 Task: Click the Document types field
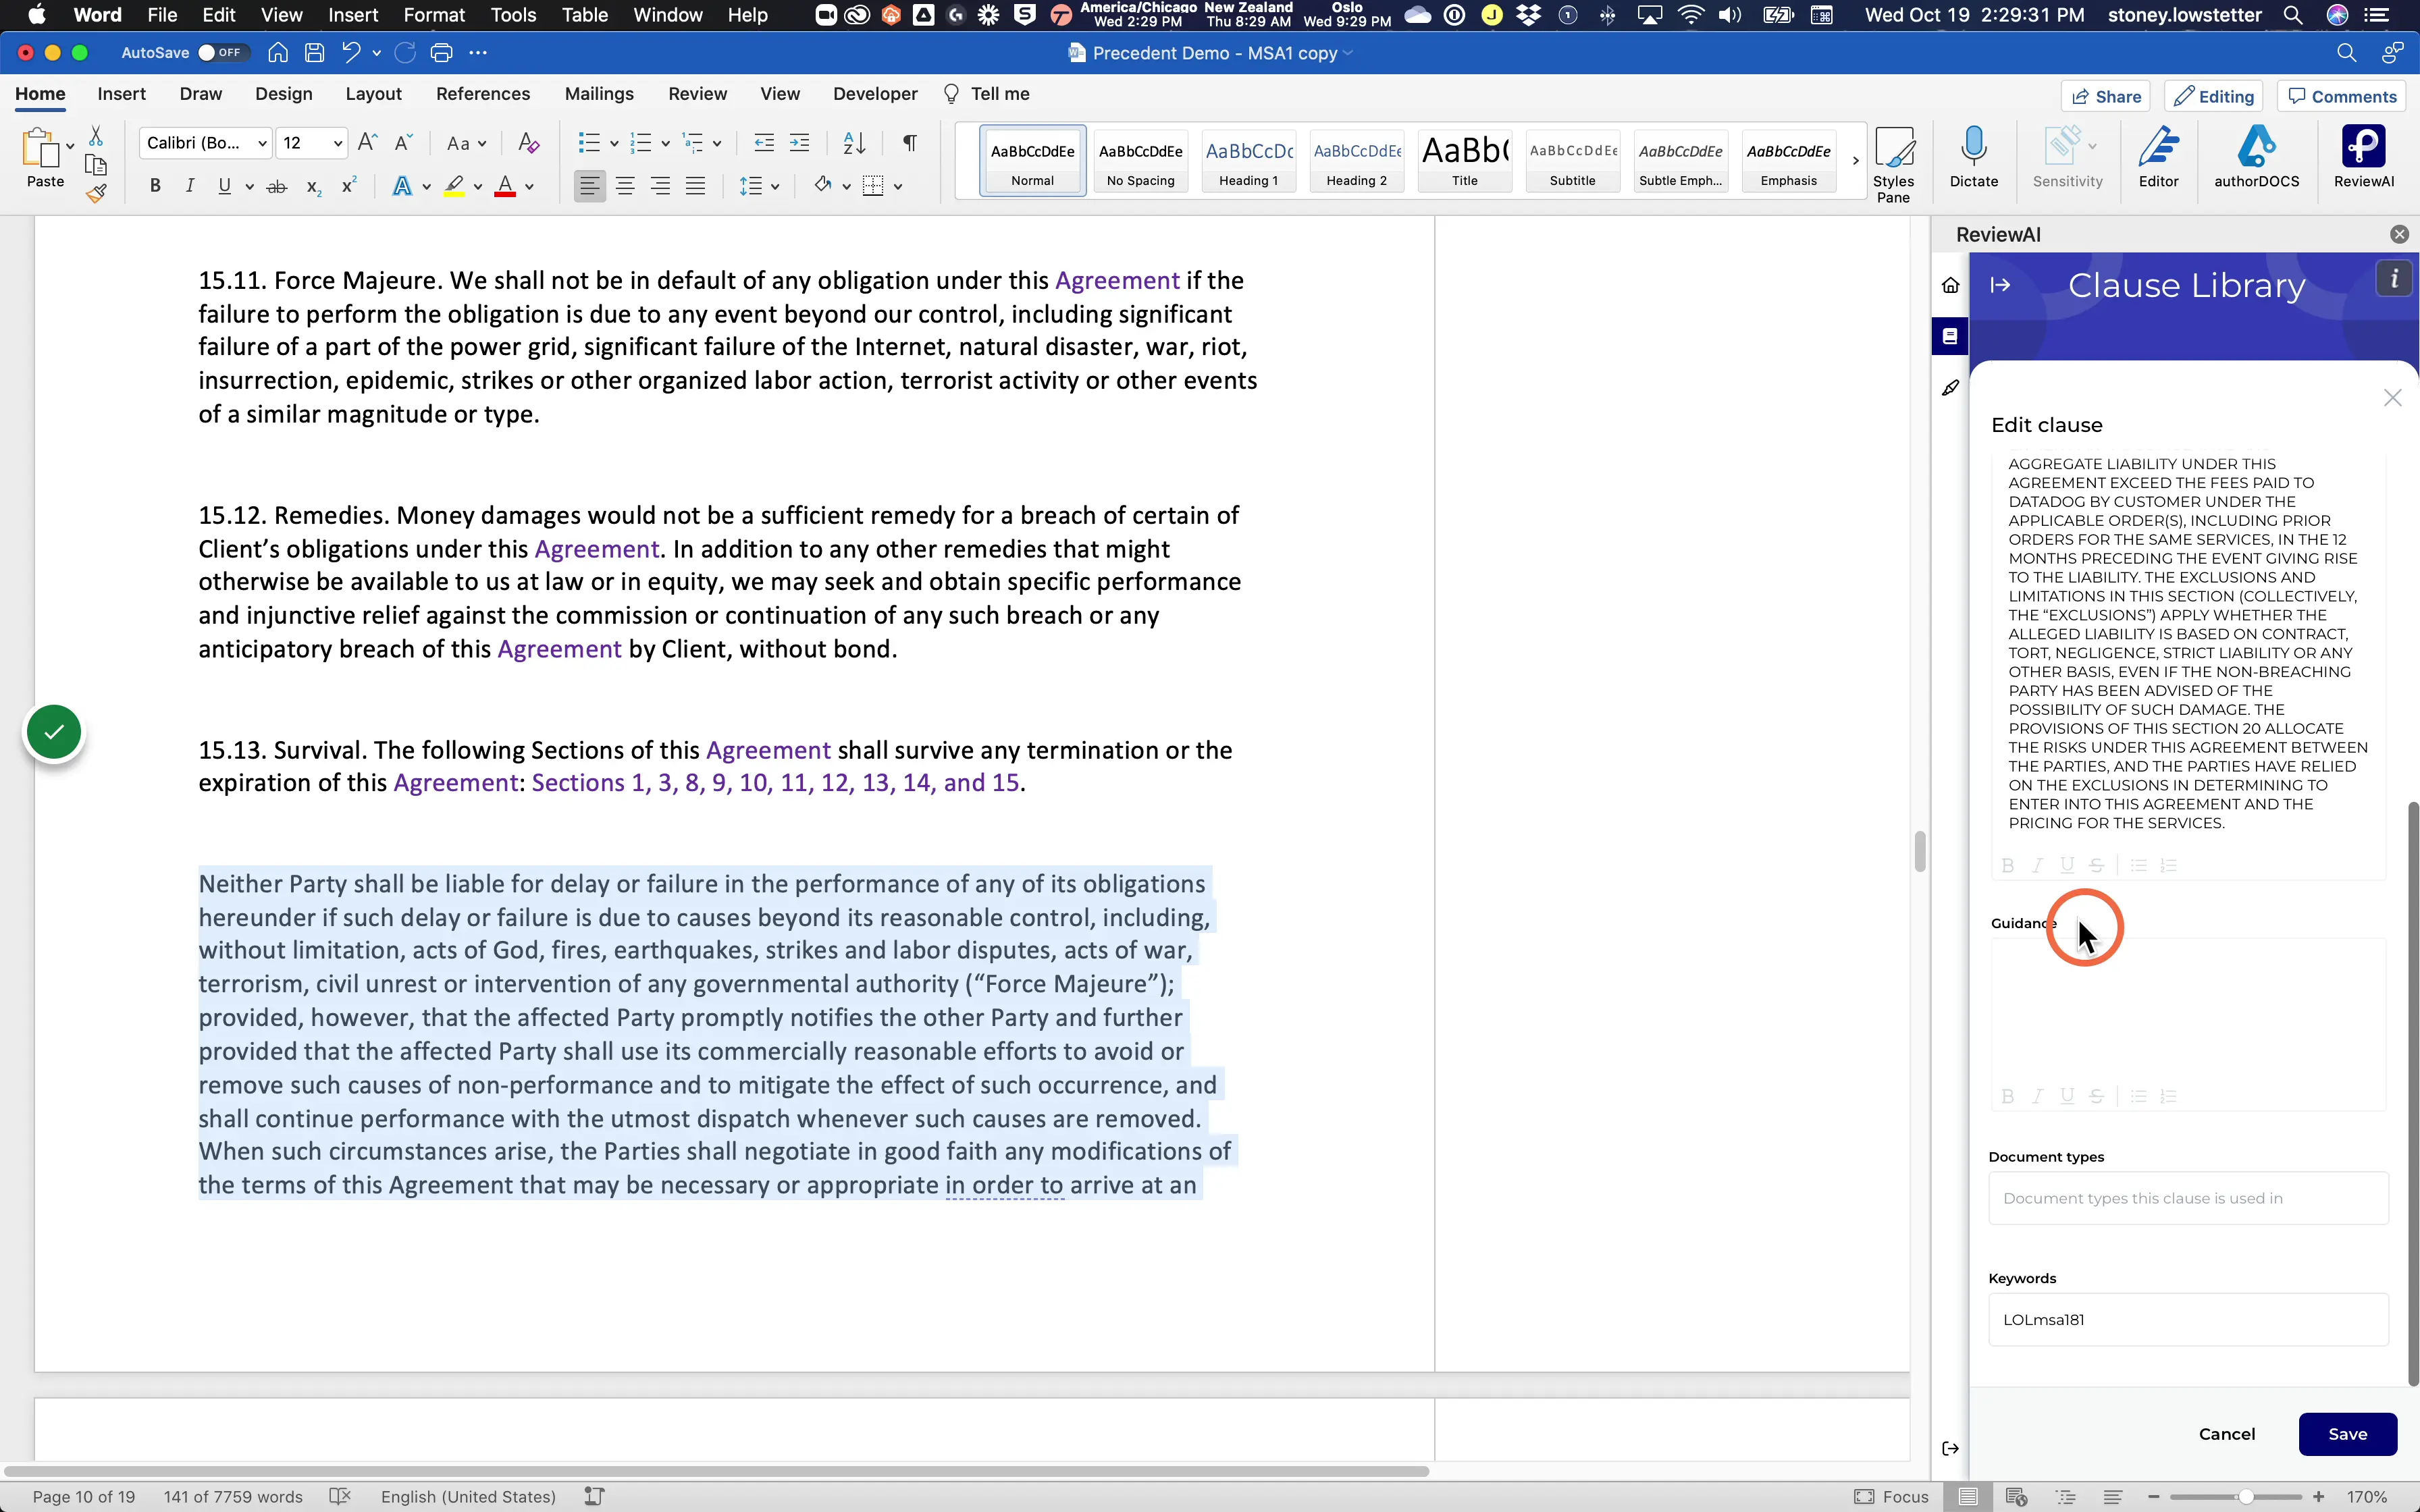(x=2188, y=1198)
